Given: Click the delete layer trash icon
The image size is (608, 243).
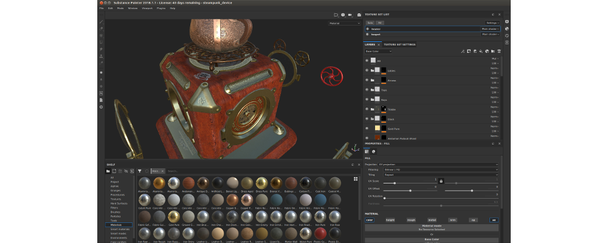Looking at the screenshot, I should [499, 52].
